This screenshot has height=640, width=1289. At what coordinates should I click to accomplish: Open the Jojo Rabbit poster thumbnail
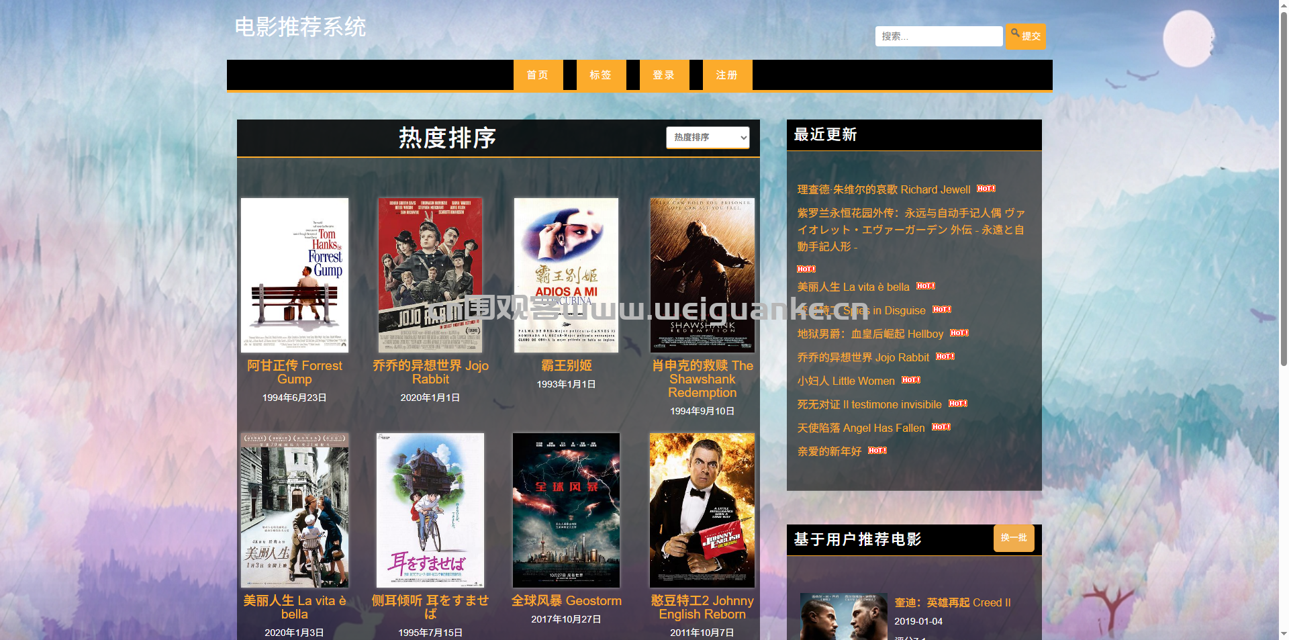tap(430, 275)
